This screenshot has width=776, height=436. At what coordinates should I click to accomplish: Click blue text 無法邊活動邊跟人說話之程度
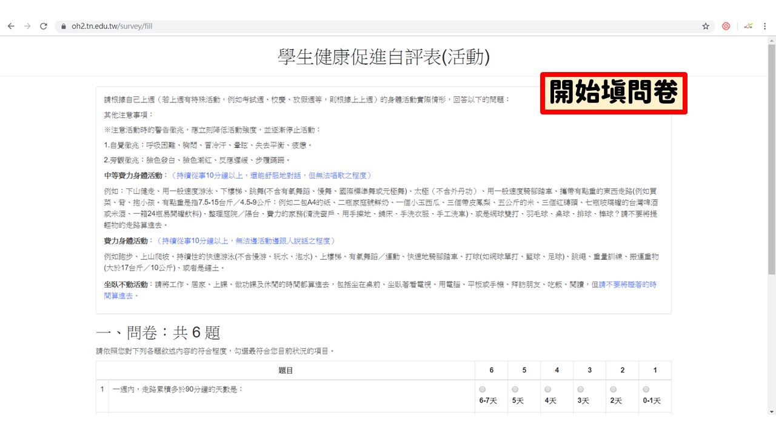284,240
